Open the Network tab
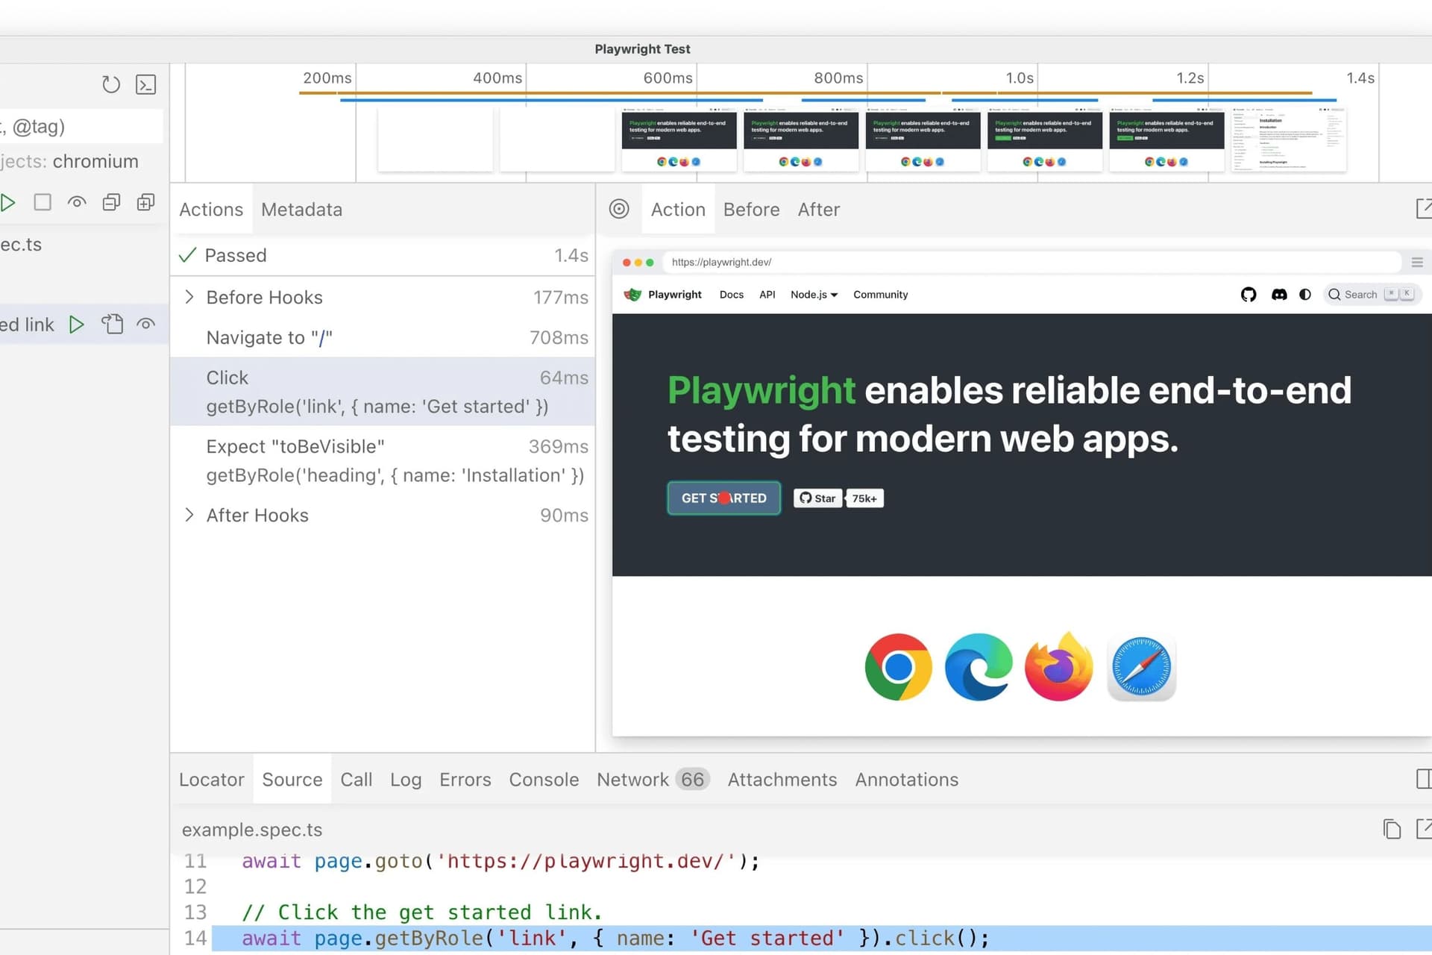The height and width of the screenshot is (955, 1432). point(653,780)
